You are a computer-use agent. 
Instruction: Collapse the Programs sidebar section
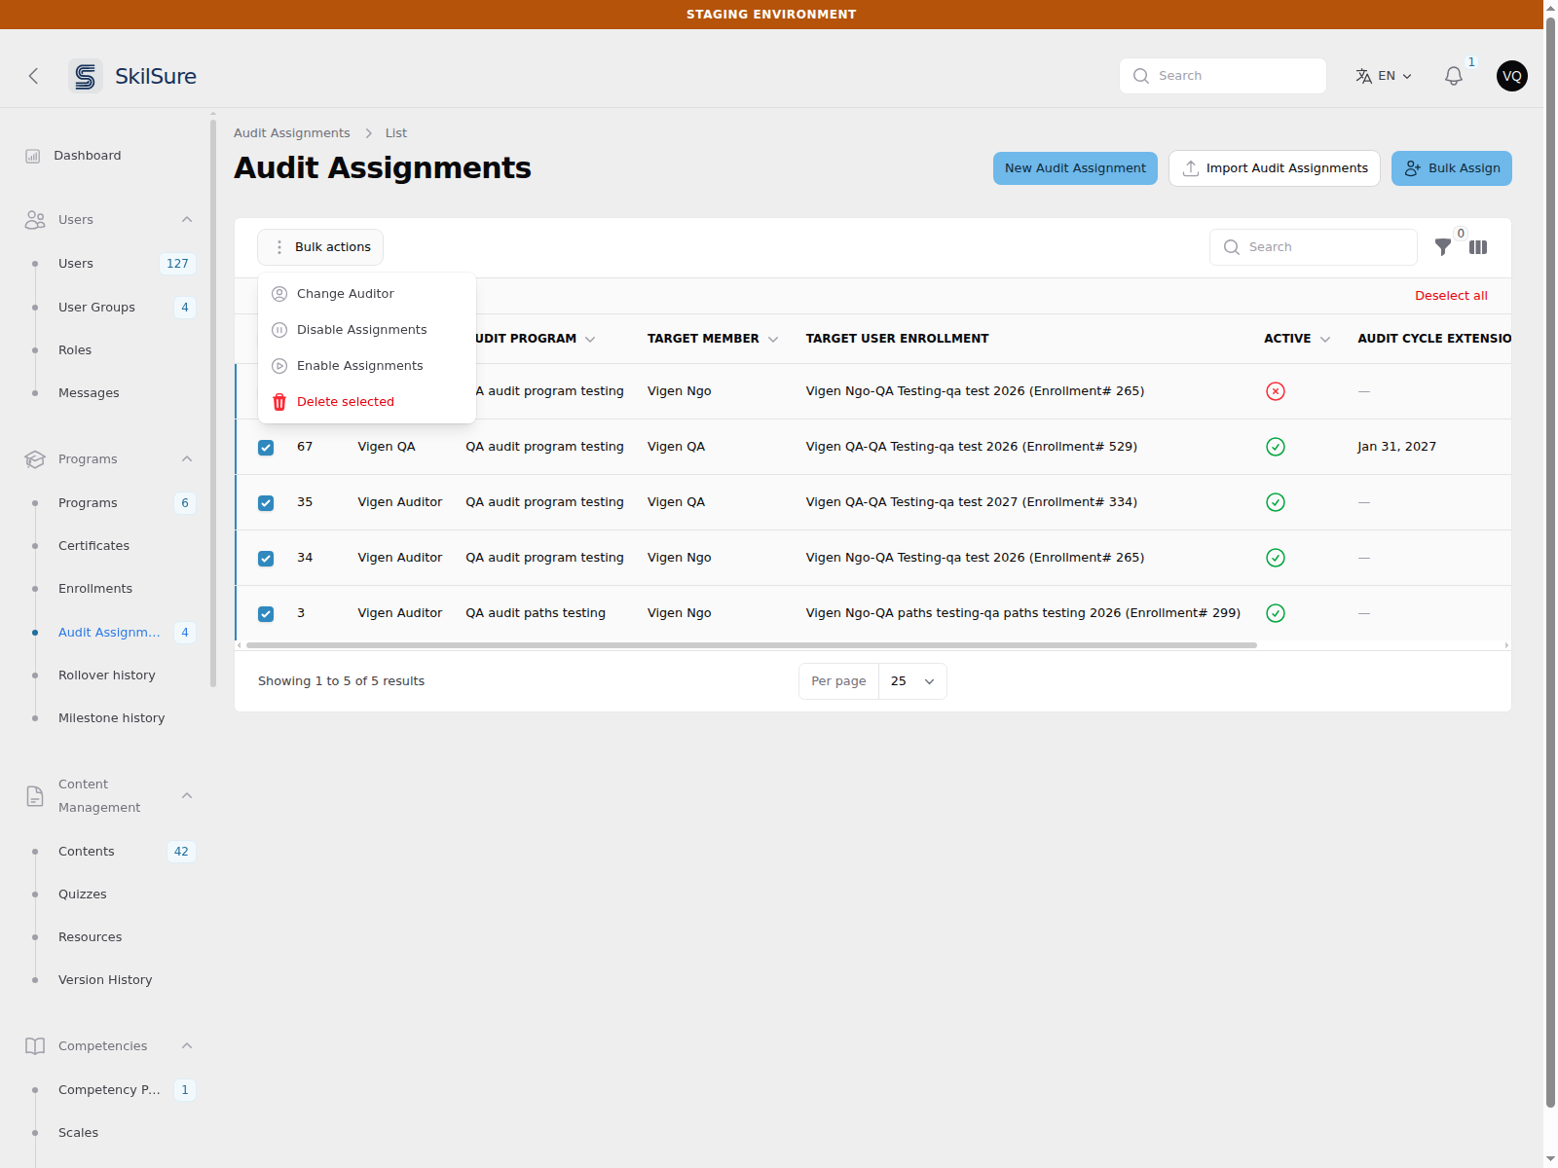[x=187, y=459]
